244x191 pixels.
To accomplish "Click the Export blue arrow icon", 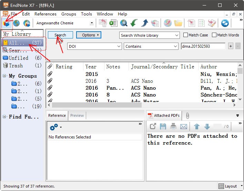I will click(144, 23).
